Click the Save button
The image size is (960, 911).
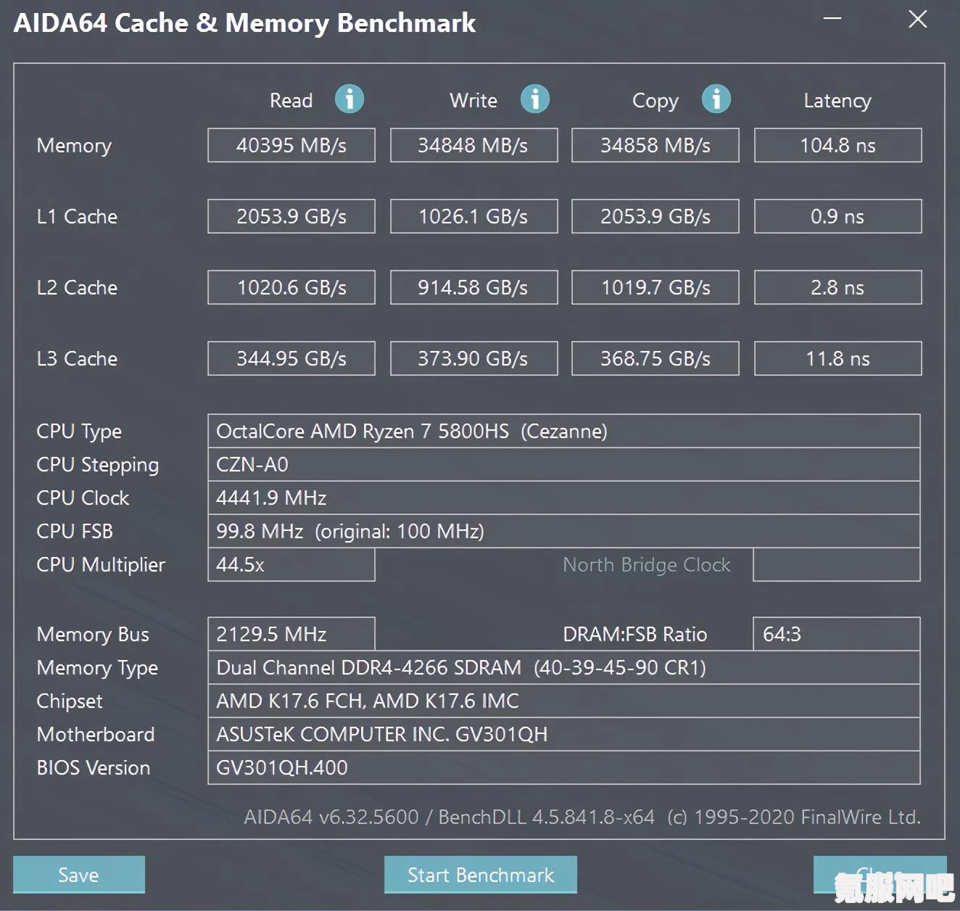pos(79,875)
